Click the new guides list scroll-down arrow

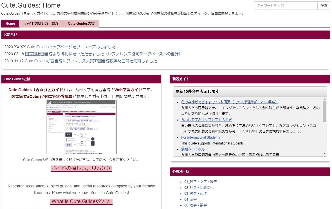point(324,154)
